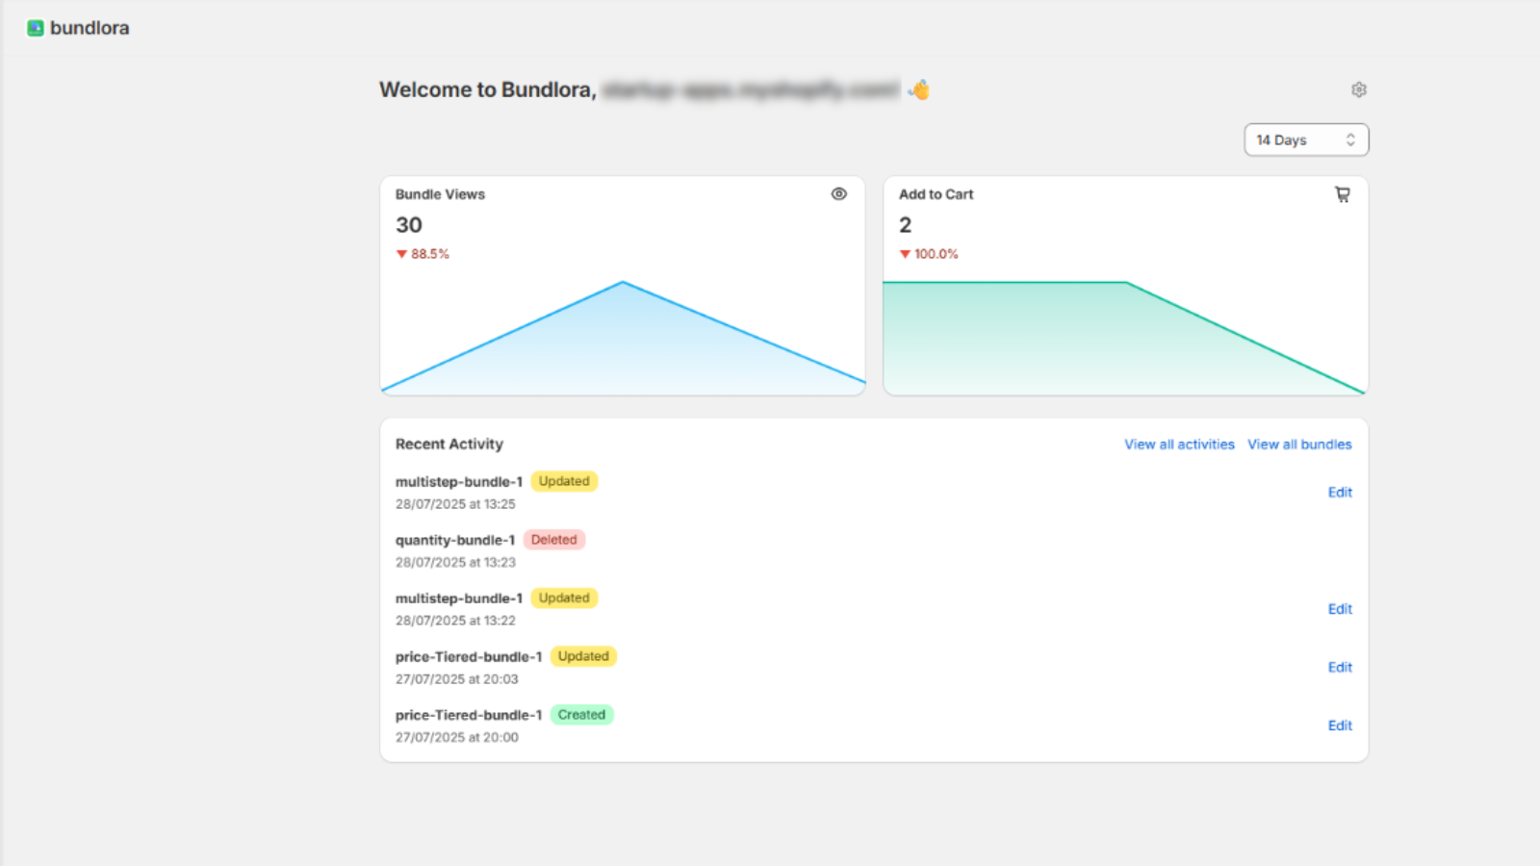Open View all bundles

coord(1300,444)
